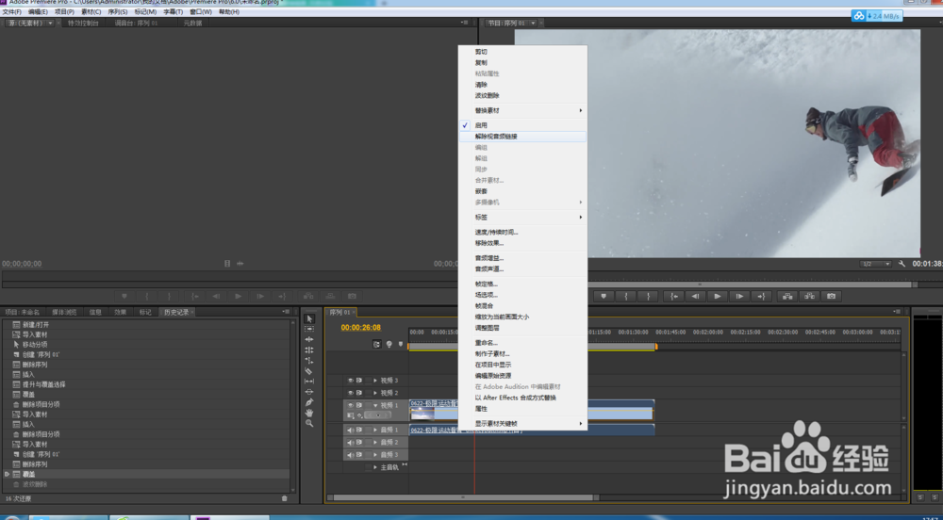Click program monitor extract button
Viewport: 943px width, 520px height.
click(809, 296)
